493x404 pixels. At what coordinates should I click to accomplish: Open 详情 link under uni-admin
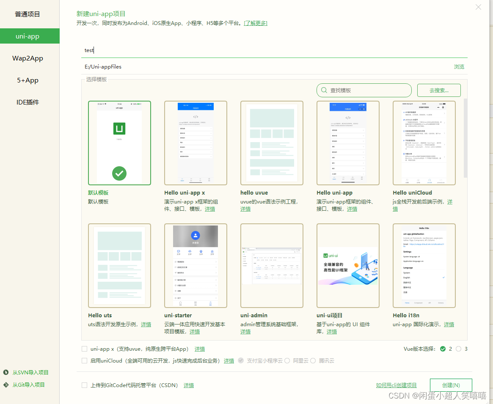pos(245,332)
